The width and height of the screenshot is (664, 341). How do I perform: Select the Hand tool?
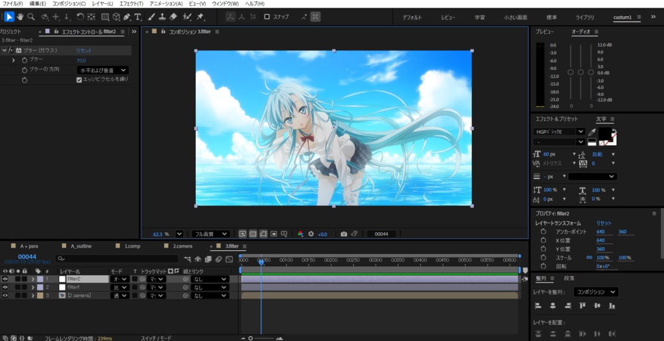click(20, 17)
